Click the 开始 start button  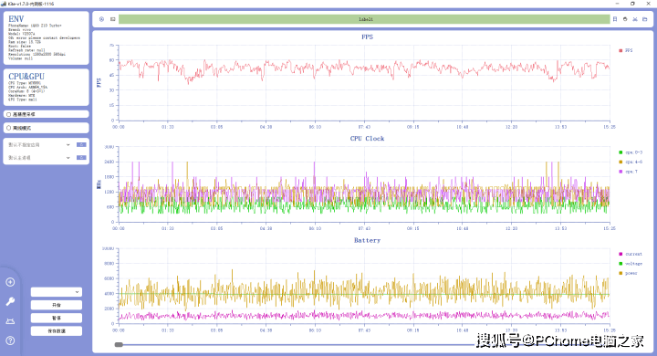(x=57, y=305)
